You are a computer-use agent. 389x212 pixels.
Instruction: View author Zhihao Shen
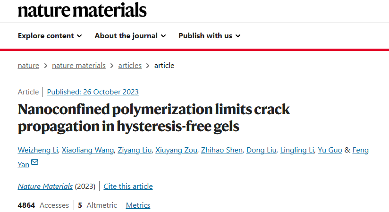pos(221,150)
